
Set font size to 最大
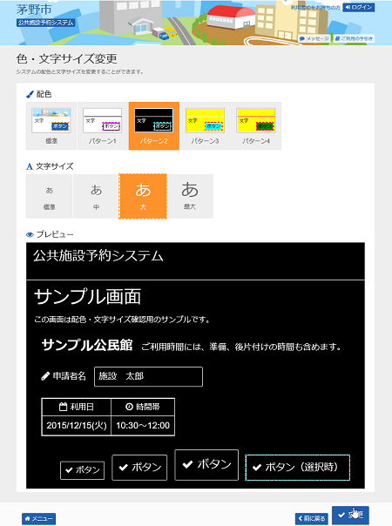click(190, 196)
